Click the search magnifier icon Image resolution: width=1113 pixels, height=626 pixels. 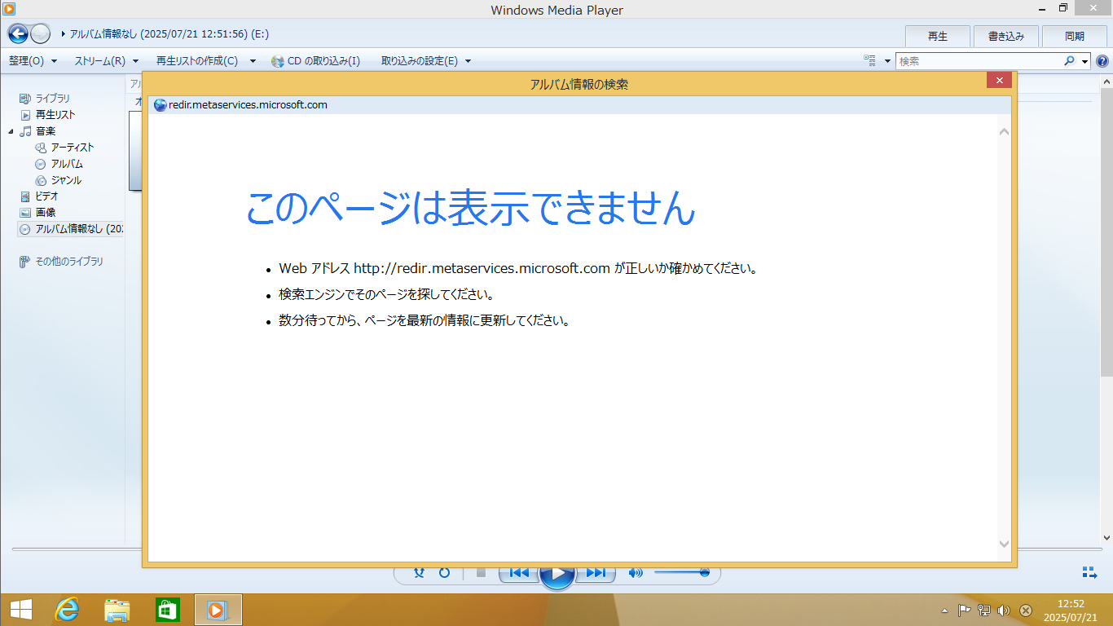click(x=1069, y=61)
